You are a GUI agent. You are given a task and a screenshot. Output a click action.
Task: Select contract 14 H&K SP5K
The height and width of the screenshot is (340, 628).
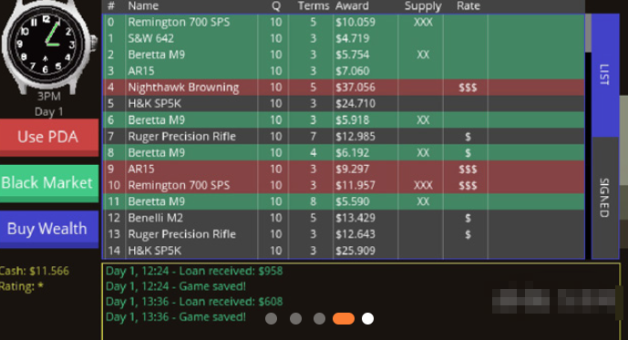coord(344,251)
